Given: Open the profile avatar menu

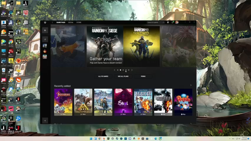Looking at the screenshot, I should coord(177,22).
